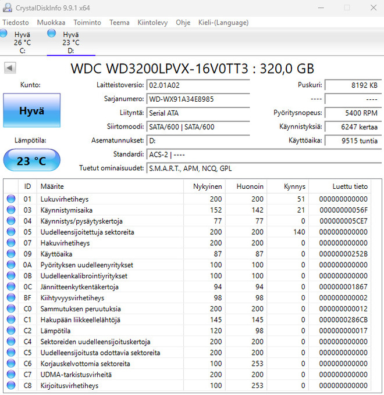Click status orb for Uudelleensijoitusta odottavia sektoreita
384x395 pixels.
(x=11, y=352)
